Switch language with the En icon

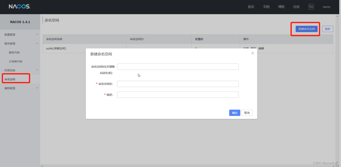point(311,7)
